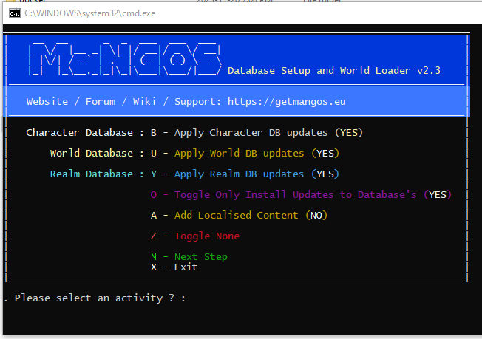Click the https://getmangos.eu URL
This screenshot has height=339, width=482.
(x=287, y=102)
